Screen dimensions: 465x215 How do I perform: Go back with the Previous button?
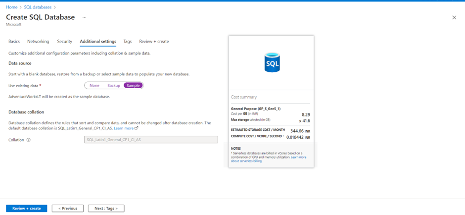68,209
